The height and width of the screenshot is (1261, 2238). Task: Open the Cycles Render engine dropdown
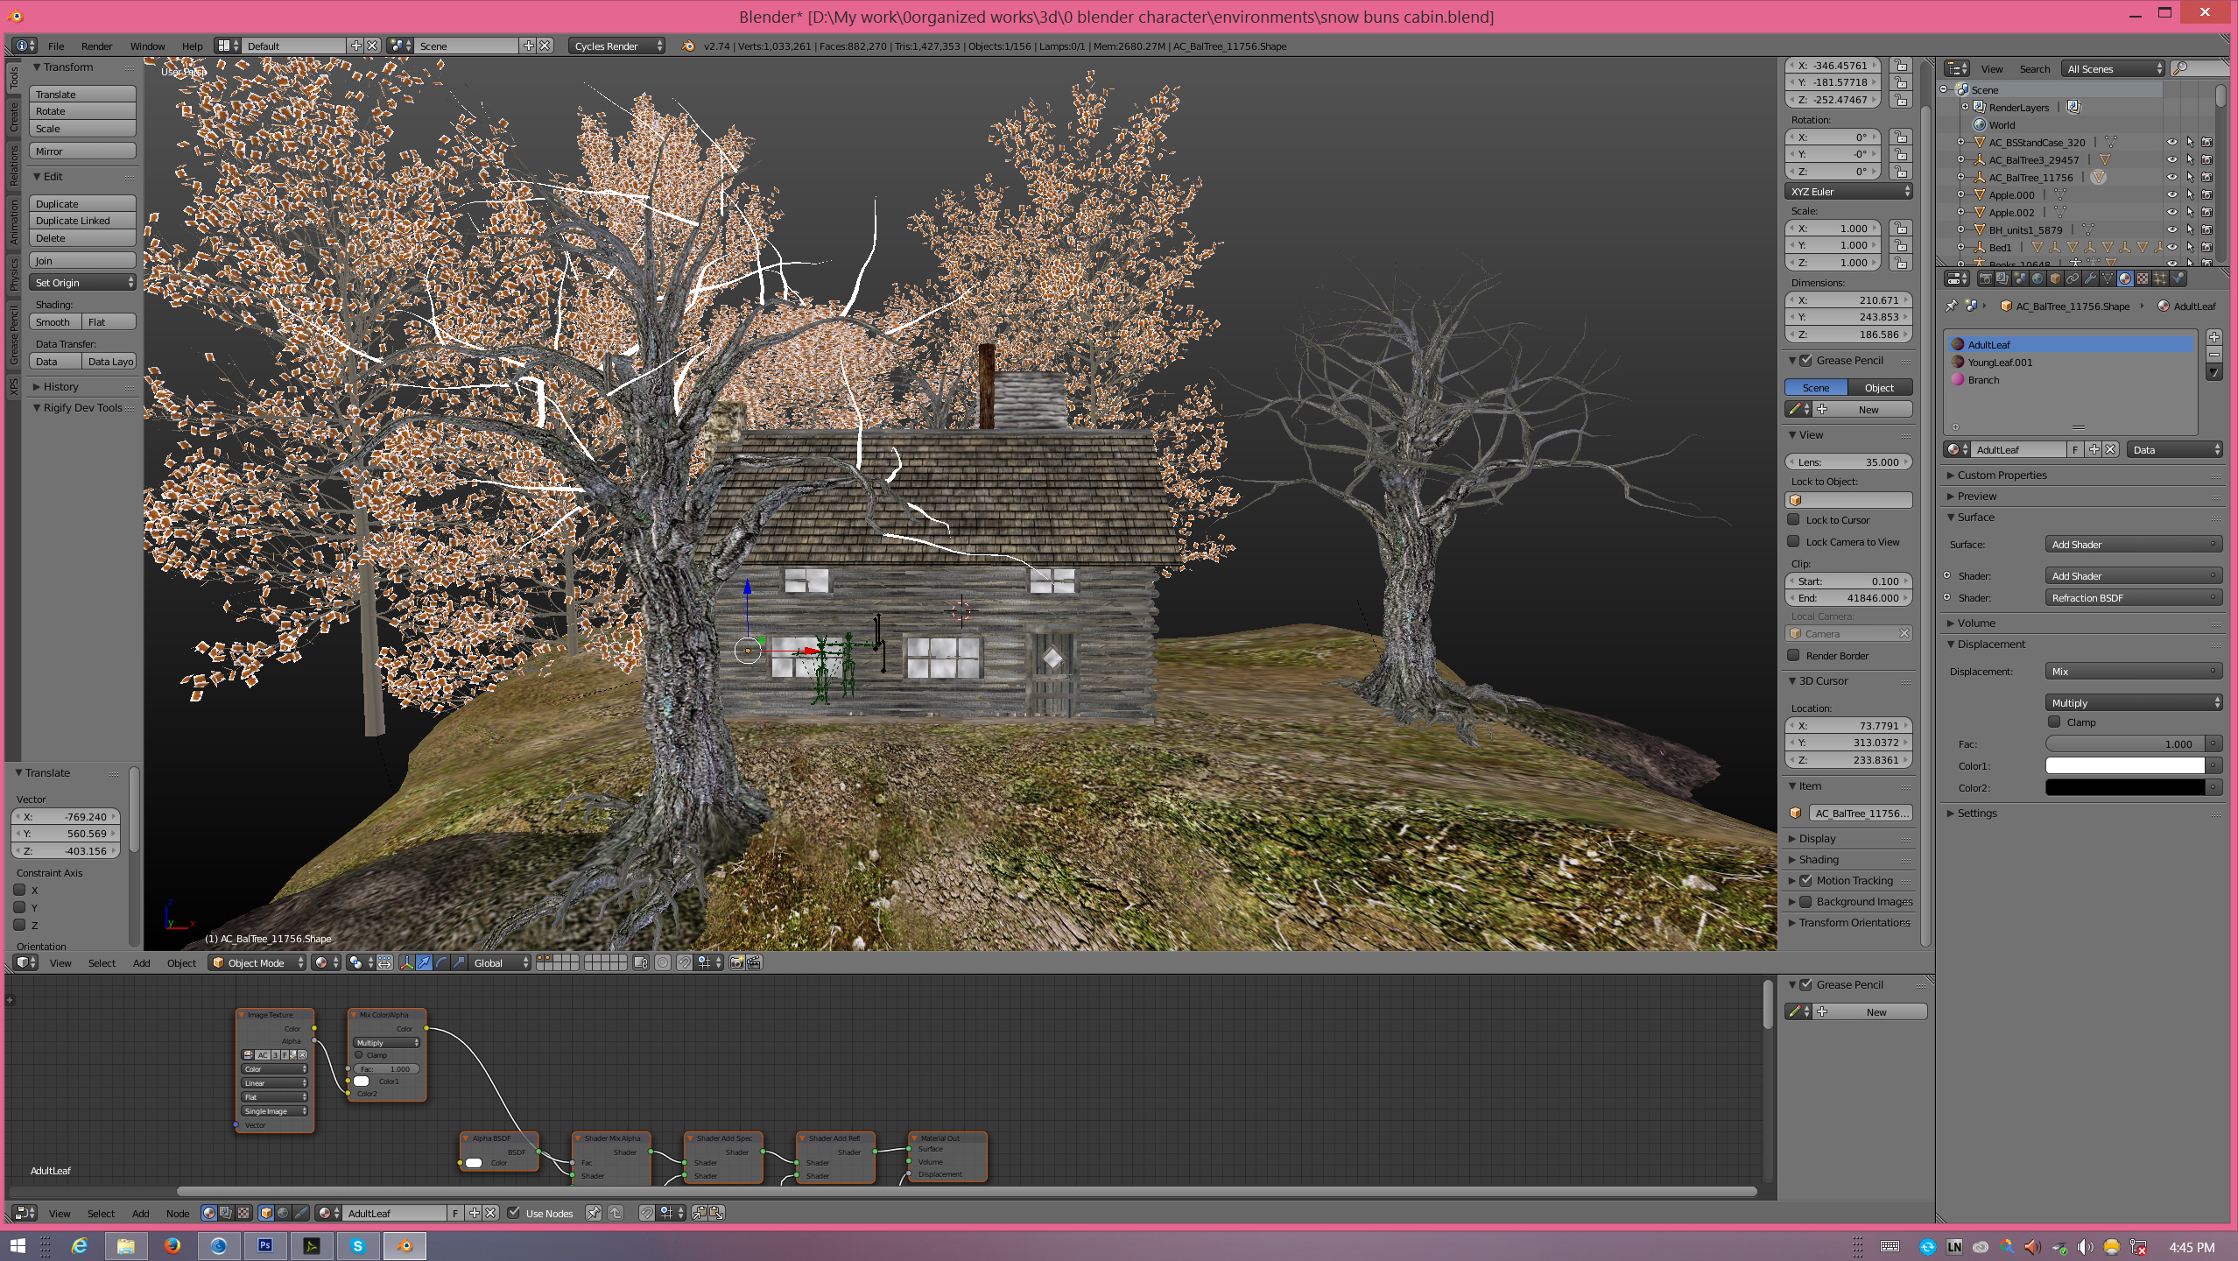pos(616,46)
